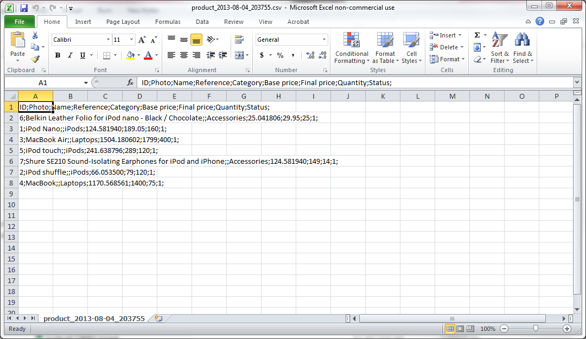
Task: Switch to the Review tab
Action: tap(233, 22)
